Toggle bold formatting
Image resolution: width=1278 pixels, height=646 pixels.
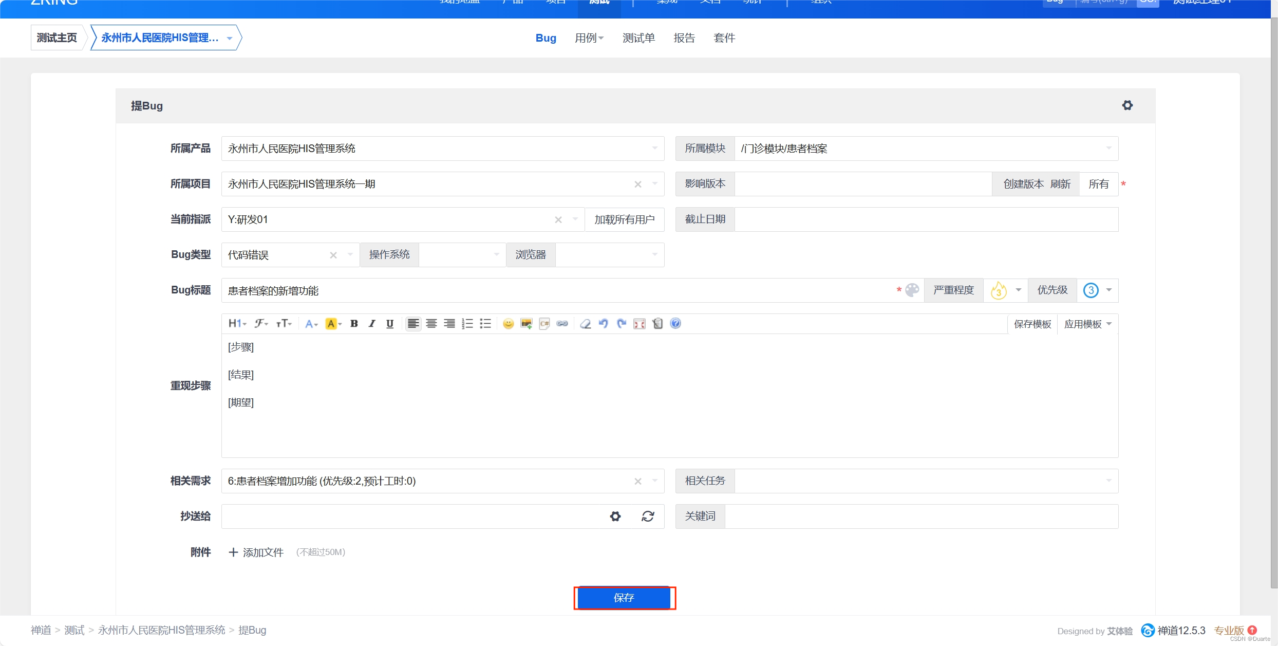point(354,324)
